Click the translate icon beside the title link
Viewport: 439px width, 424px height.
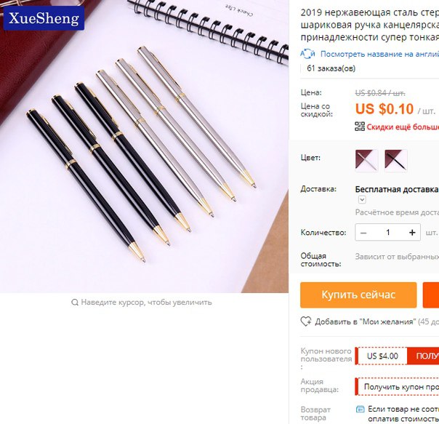pos(307,54)
